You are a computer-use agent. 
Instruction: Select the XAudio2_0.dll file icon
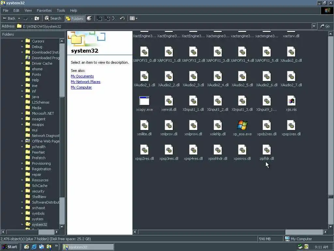(291, 52)
